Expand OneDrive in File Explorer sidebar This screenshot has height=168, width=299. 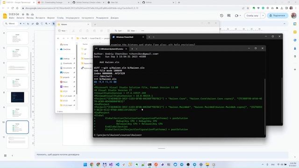coord(58,49)
